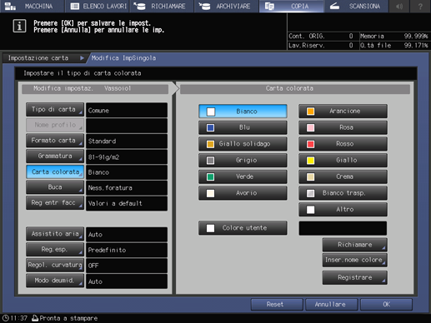Select Altro paper color
Image resolution: width=431 pixels, height=323 pixels.
[343, 210]
